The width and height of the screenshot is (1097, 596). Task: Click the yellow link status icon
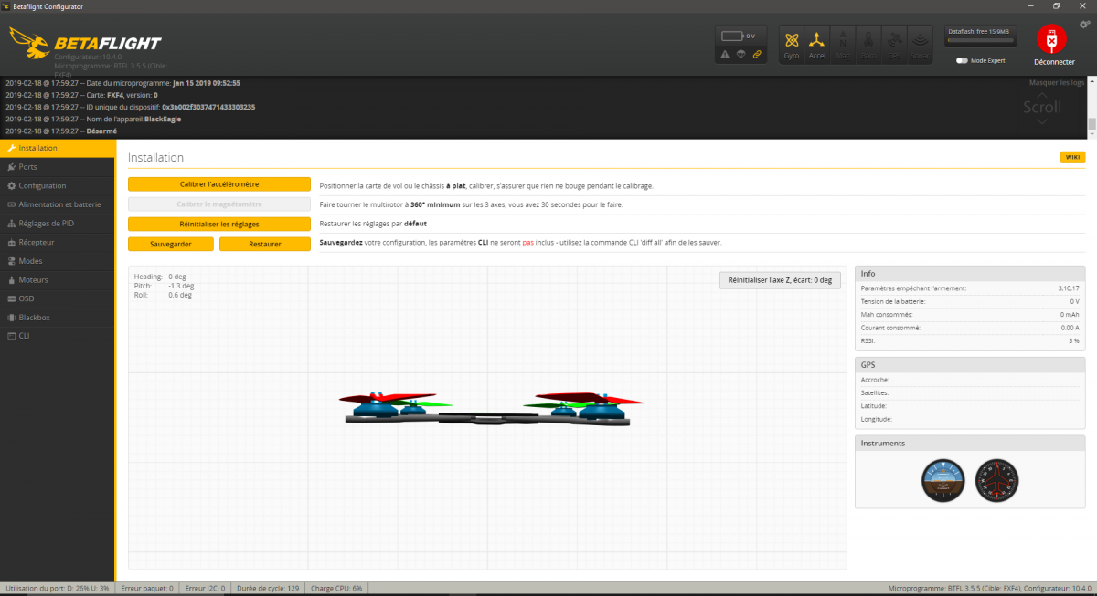click(756, 55)
